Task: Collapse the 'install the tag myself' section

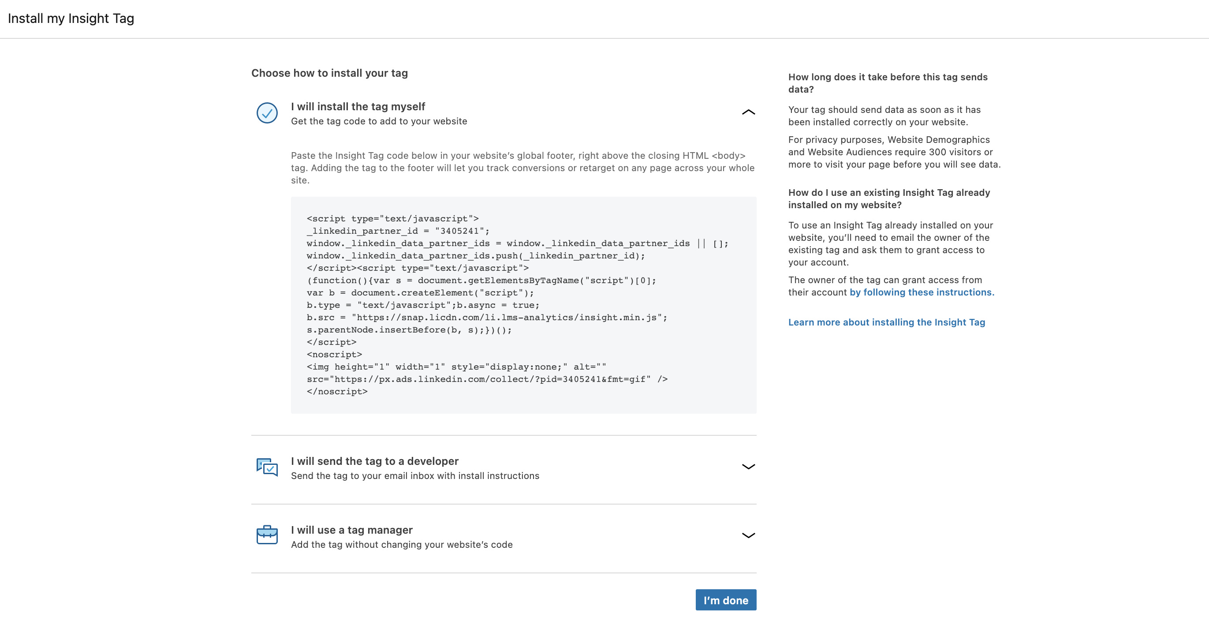Action: pos(748,112)
